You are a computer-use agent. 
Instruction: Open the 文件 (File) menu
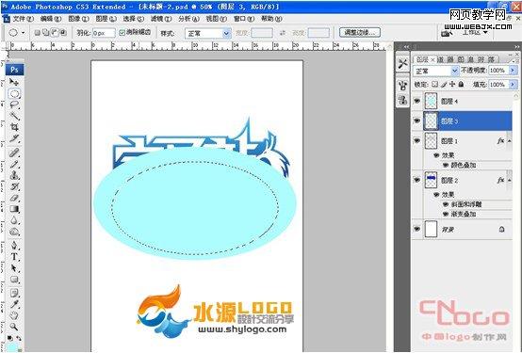point(23,19)
